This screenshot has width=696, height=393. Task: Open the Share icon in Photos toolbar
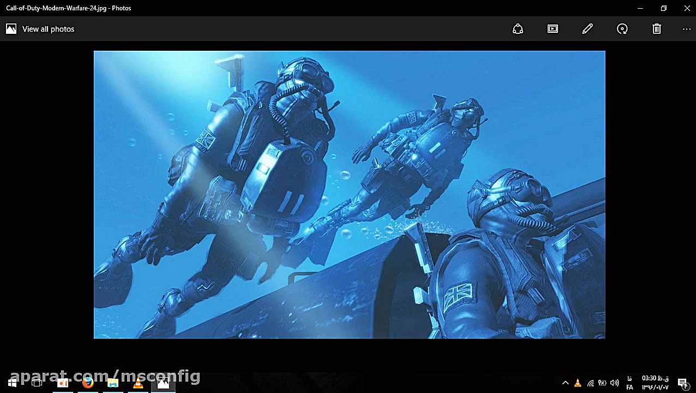tap(518, 29)
